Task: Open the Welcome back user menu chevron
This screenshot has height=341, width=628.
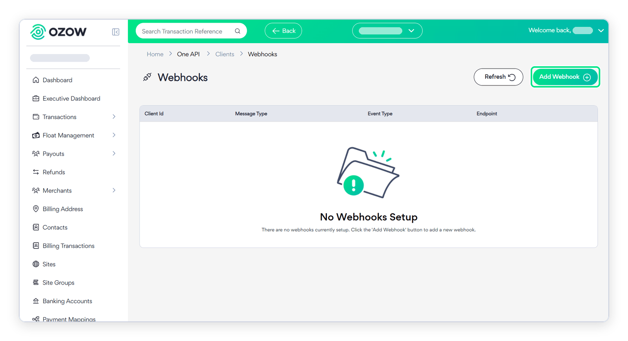Action: [601, 31]
